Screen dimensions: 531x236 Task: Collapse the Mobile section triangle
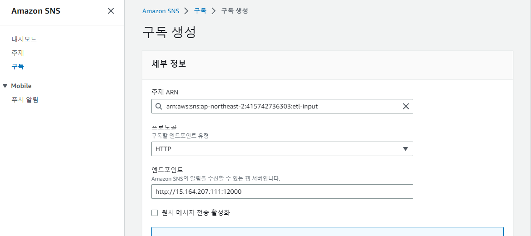click(5, 86)
